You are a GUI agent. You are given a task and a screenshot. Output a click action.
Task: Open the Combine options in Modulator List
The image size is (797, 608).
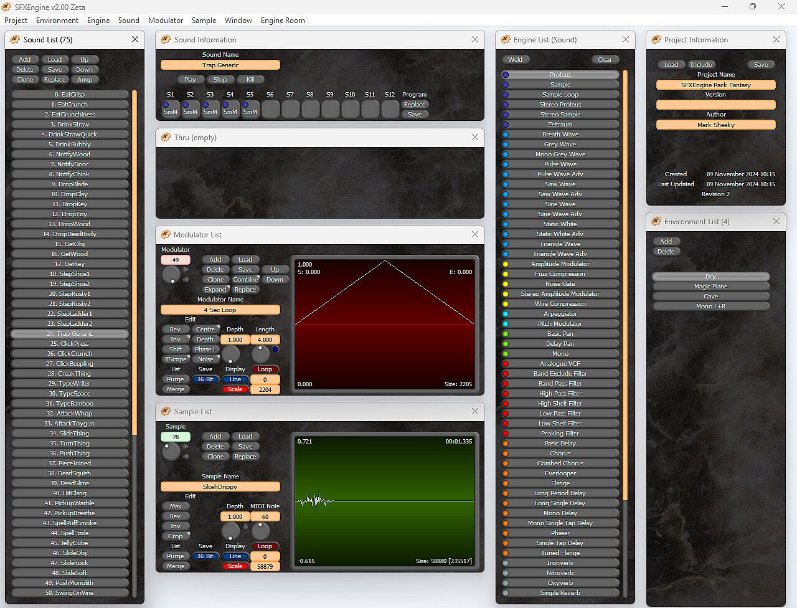point(245,280)
